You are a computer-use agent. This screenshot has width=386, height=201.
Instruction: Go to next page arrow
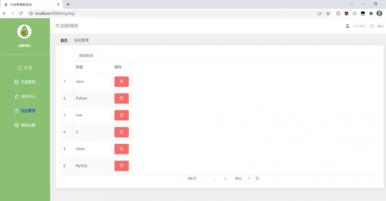pos(225,178)
